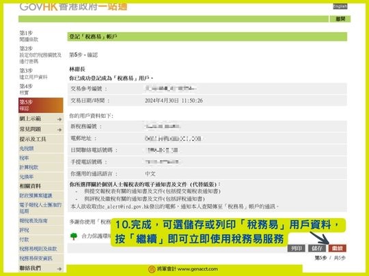Click the 手提電話號碼 label
This screenshot has width=369, height=276.
click(89, 162)
